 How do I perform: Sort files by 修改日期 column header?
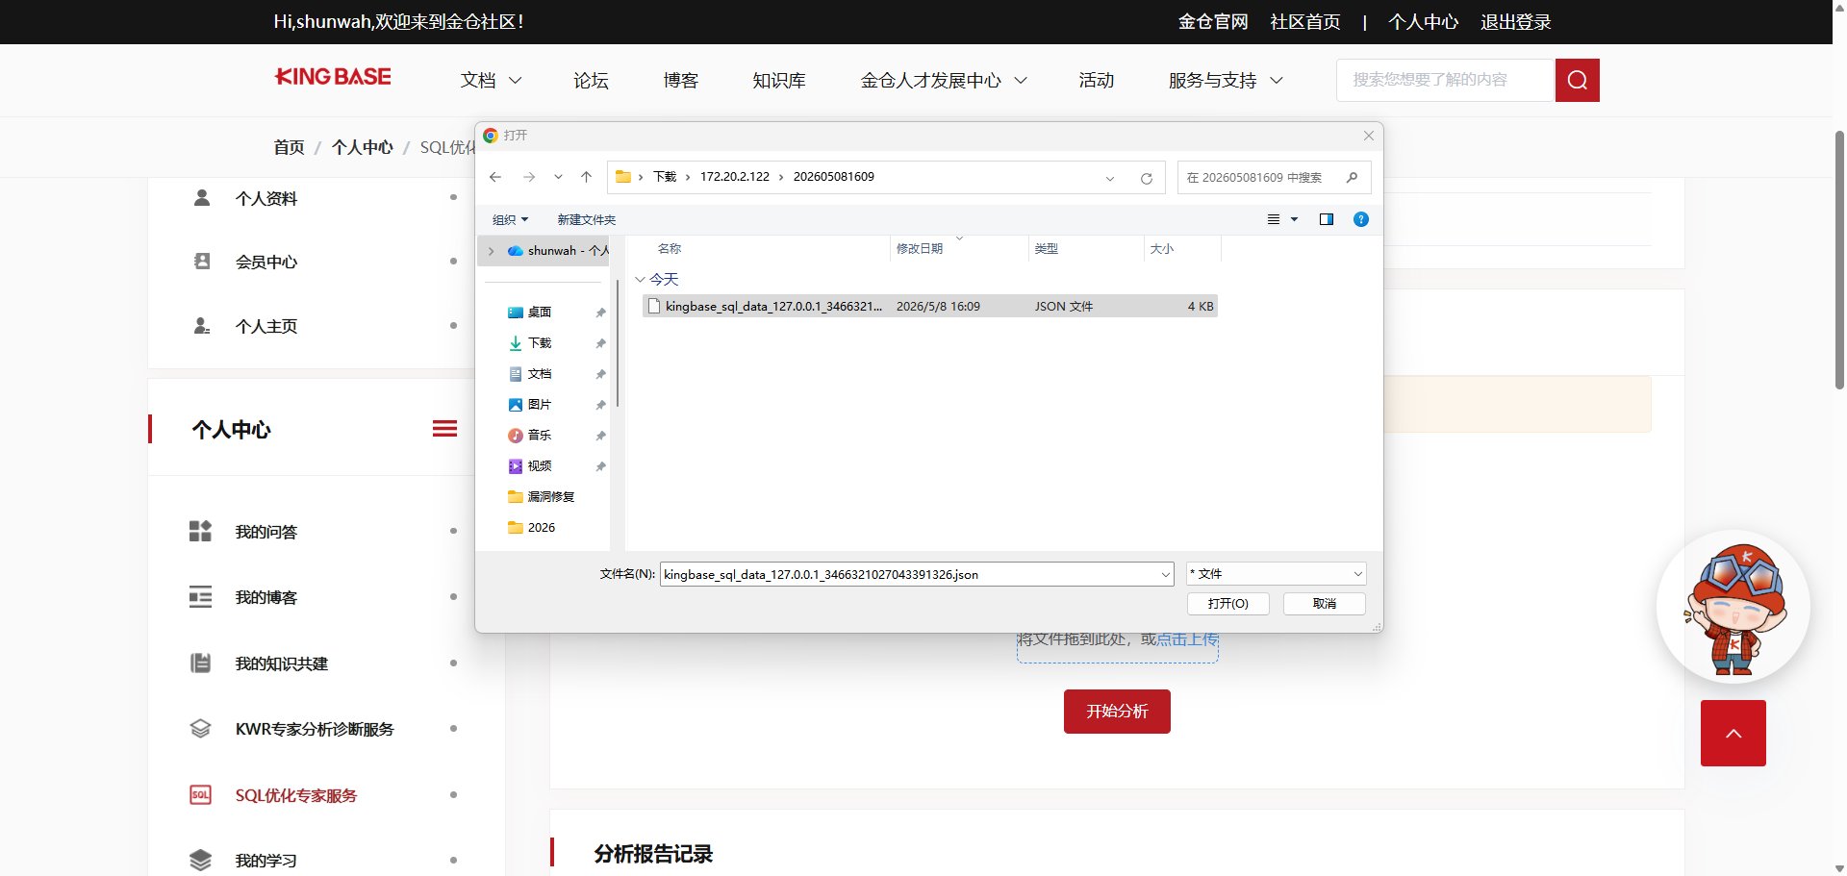958,249
